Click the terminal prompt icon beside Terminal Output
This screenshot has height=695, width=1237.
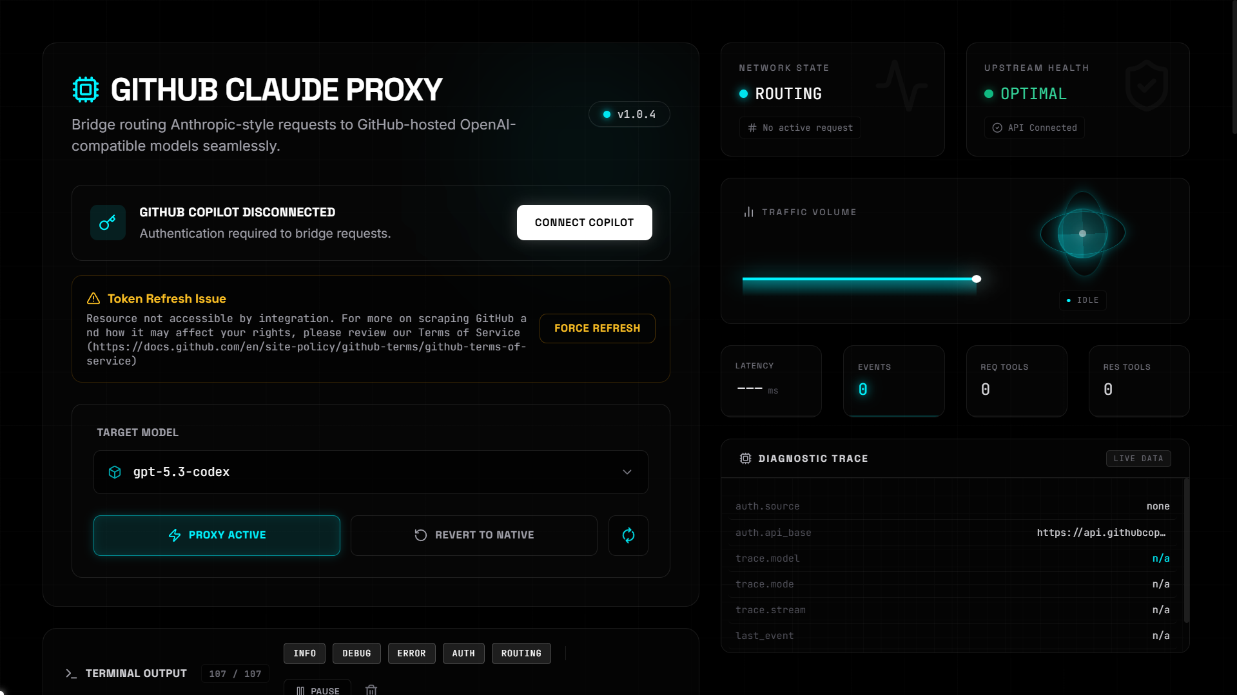click(72, 673)
